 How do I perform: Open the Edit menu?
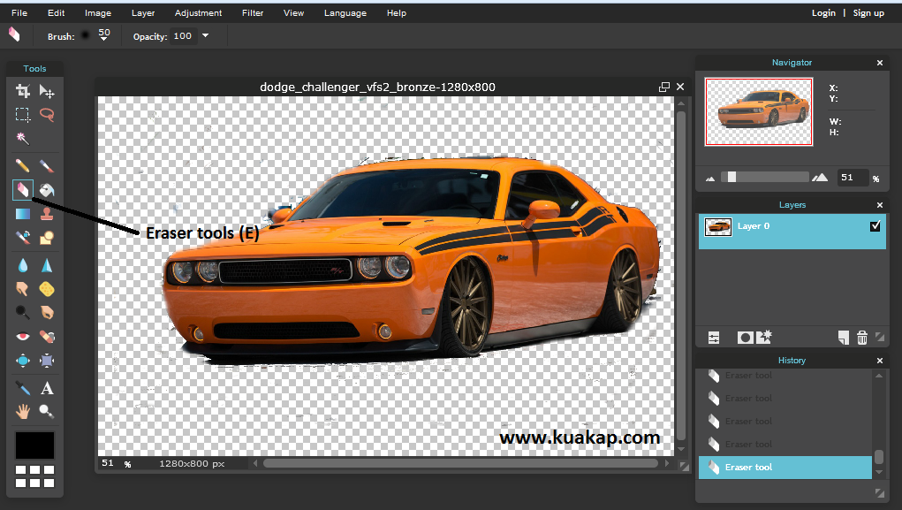(x=56, y=12)
